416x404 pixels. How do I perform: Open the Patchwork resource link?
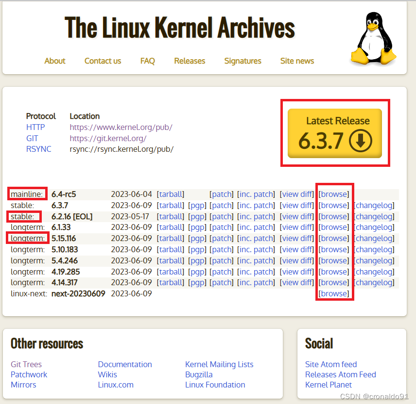(29, 374)
